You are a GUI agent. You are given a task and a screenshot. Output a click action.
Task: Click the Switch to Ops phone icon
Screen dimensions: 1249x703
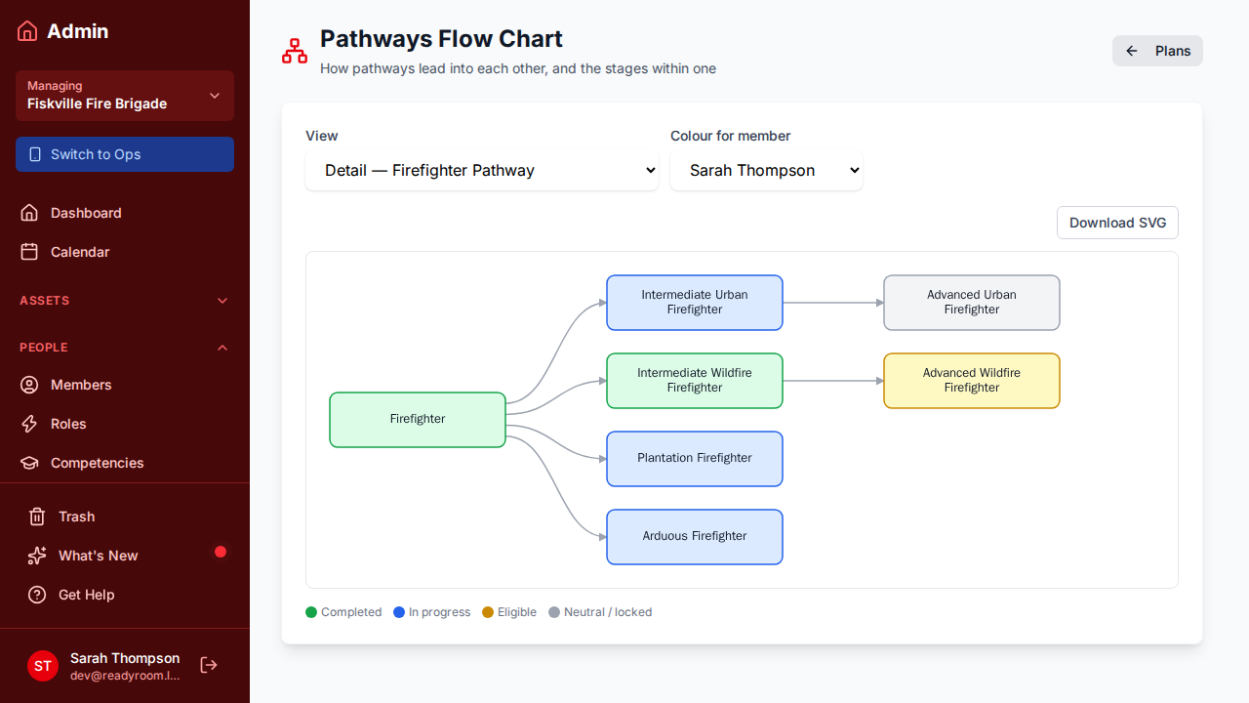click(36, 154)
